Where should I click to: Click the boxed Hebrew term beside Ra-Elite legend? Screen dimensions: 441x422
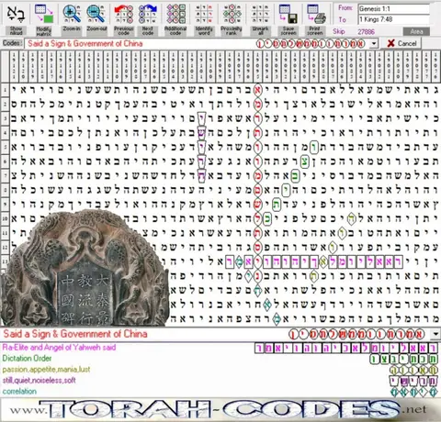[346, 348]
